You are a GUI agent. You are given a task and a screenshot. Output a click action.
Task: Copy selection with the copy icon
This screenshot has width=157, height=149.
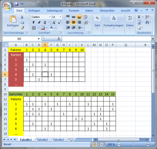tap(22, 22)
